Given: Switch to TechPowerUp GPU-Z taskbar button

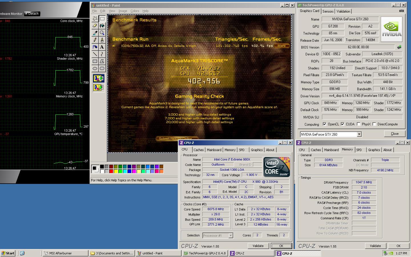Looking at the screenshot, I should 205,253.
